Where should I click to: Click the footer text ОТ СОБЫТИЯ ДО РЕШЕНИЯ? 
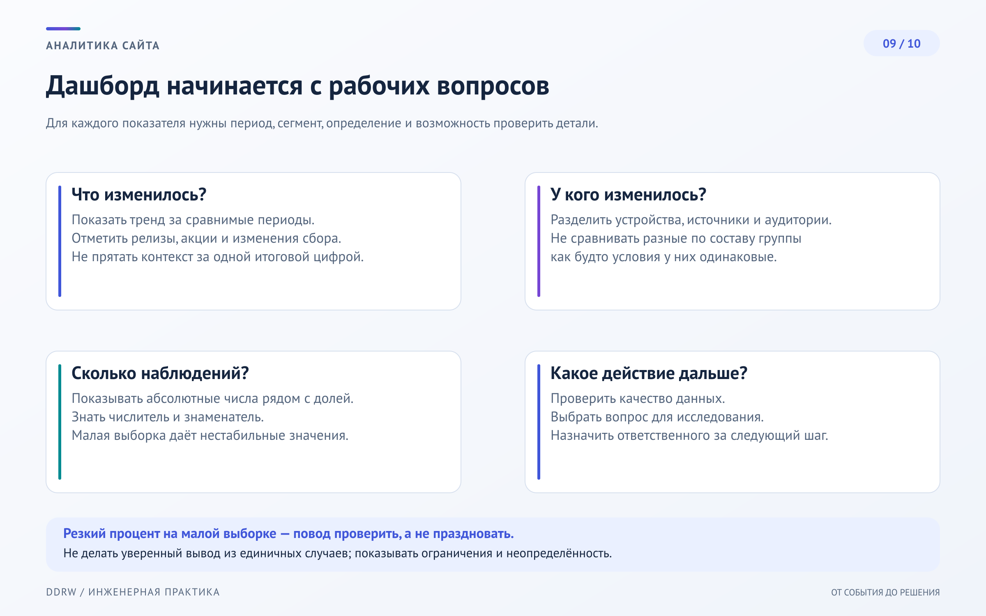point(885,593)
